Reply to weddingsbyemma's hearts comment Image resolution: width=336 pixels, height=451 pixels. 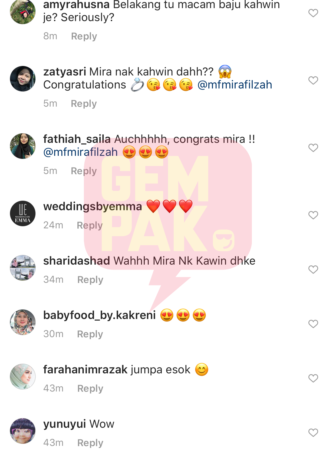(x=90, y=225)
